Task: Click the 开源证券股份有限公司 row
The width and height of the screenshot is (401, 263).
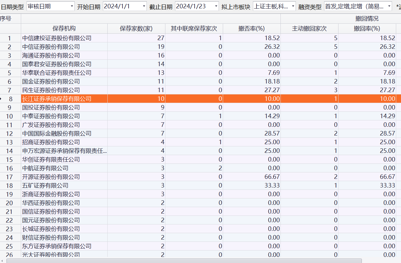Action: [x=51, y=177]
